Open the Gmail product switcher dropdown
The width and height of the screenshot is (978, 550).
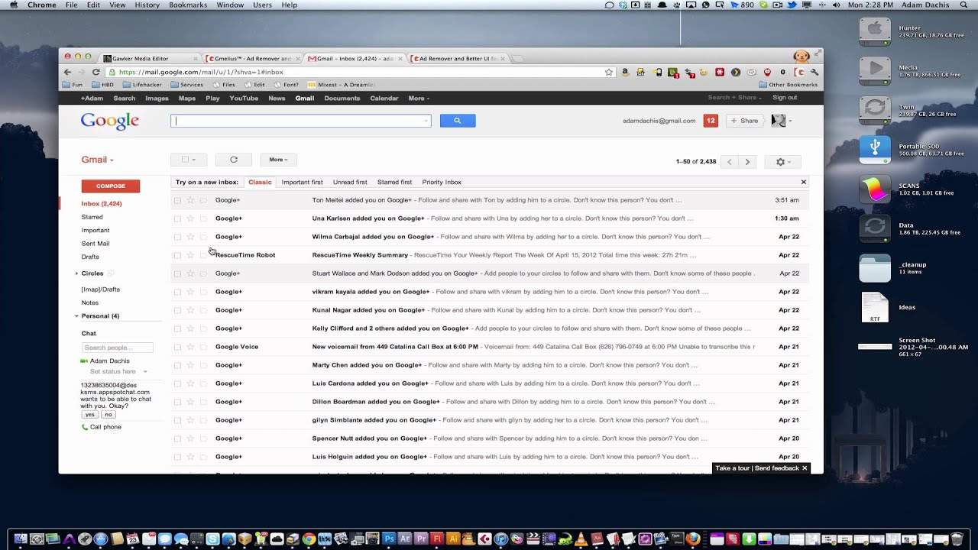click(98, 160)
